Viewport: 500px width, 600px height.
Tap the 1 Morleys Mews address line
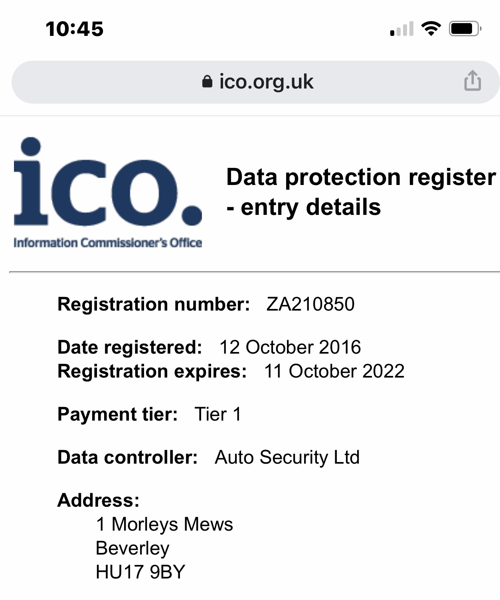tap(164, 524)
